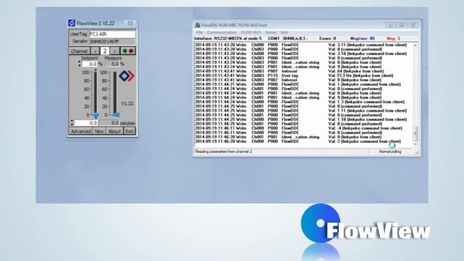Go to next channel with > button
Image resolution: width=464 pixels, height=261 pixels.
115,51
